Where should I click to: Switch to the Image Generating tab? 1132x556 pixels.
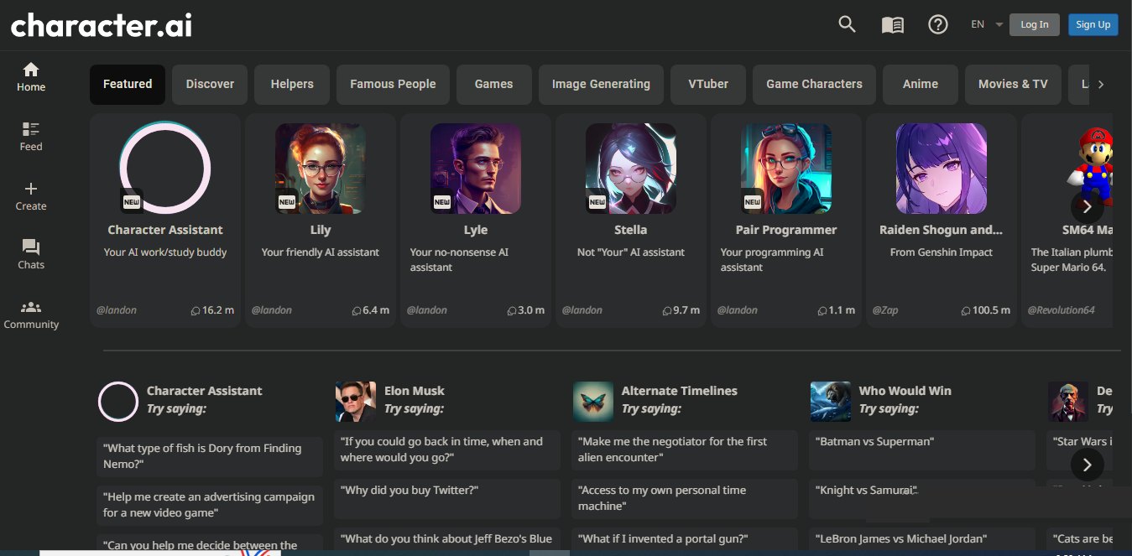tap(601, 84)
